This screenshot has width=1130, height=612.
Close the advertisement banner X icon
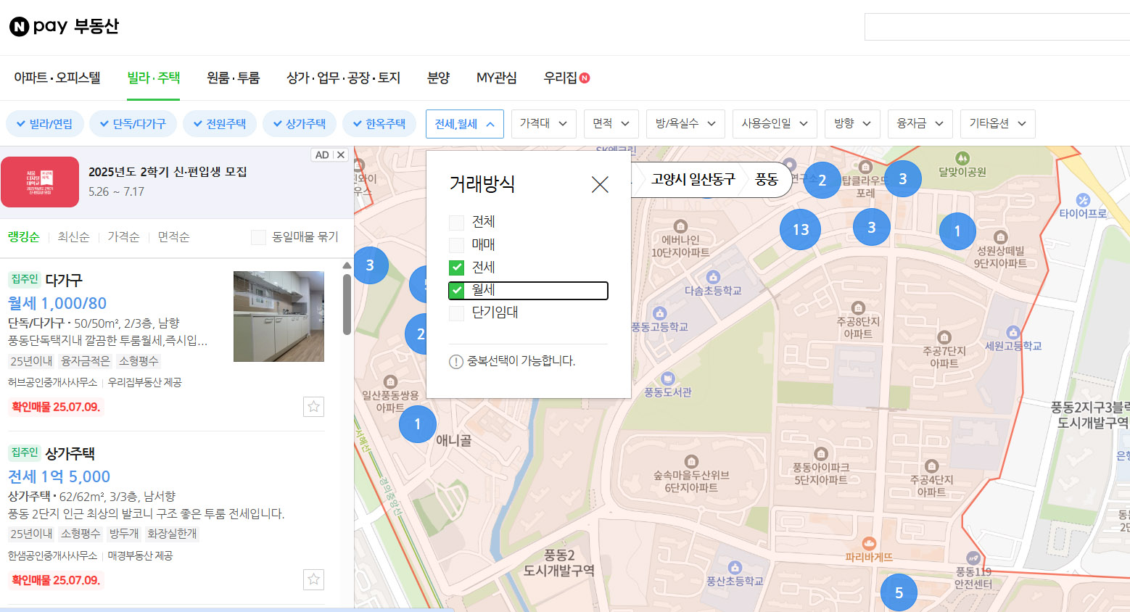tap(341, 155)
